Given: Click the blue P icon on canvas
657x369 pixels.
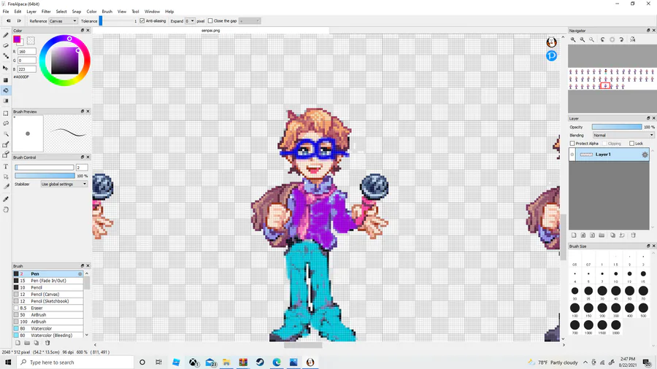Looking at the screenshot, I should point(551,55).
